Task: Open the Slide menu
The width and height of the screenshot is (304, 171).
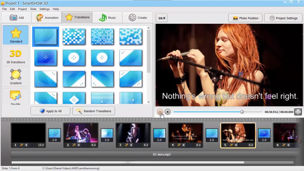Action: (33, 9)
